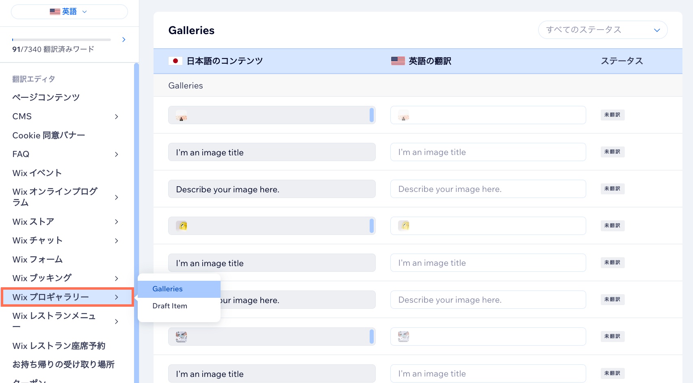Click the first English 'Describe your image here.' field
The height and width of the screenshot is (383, 693).
[x=487, y=189]
